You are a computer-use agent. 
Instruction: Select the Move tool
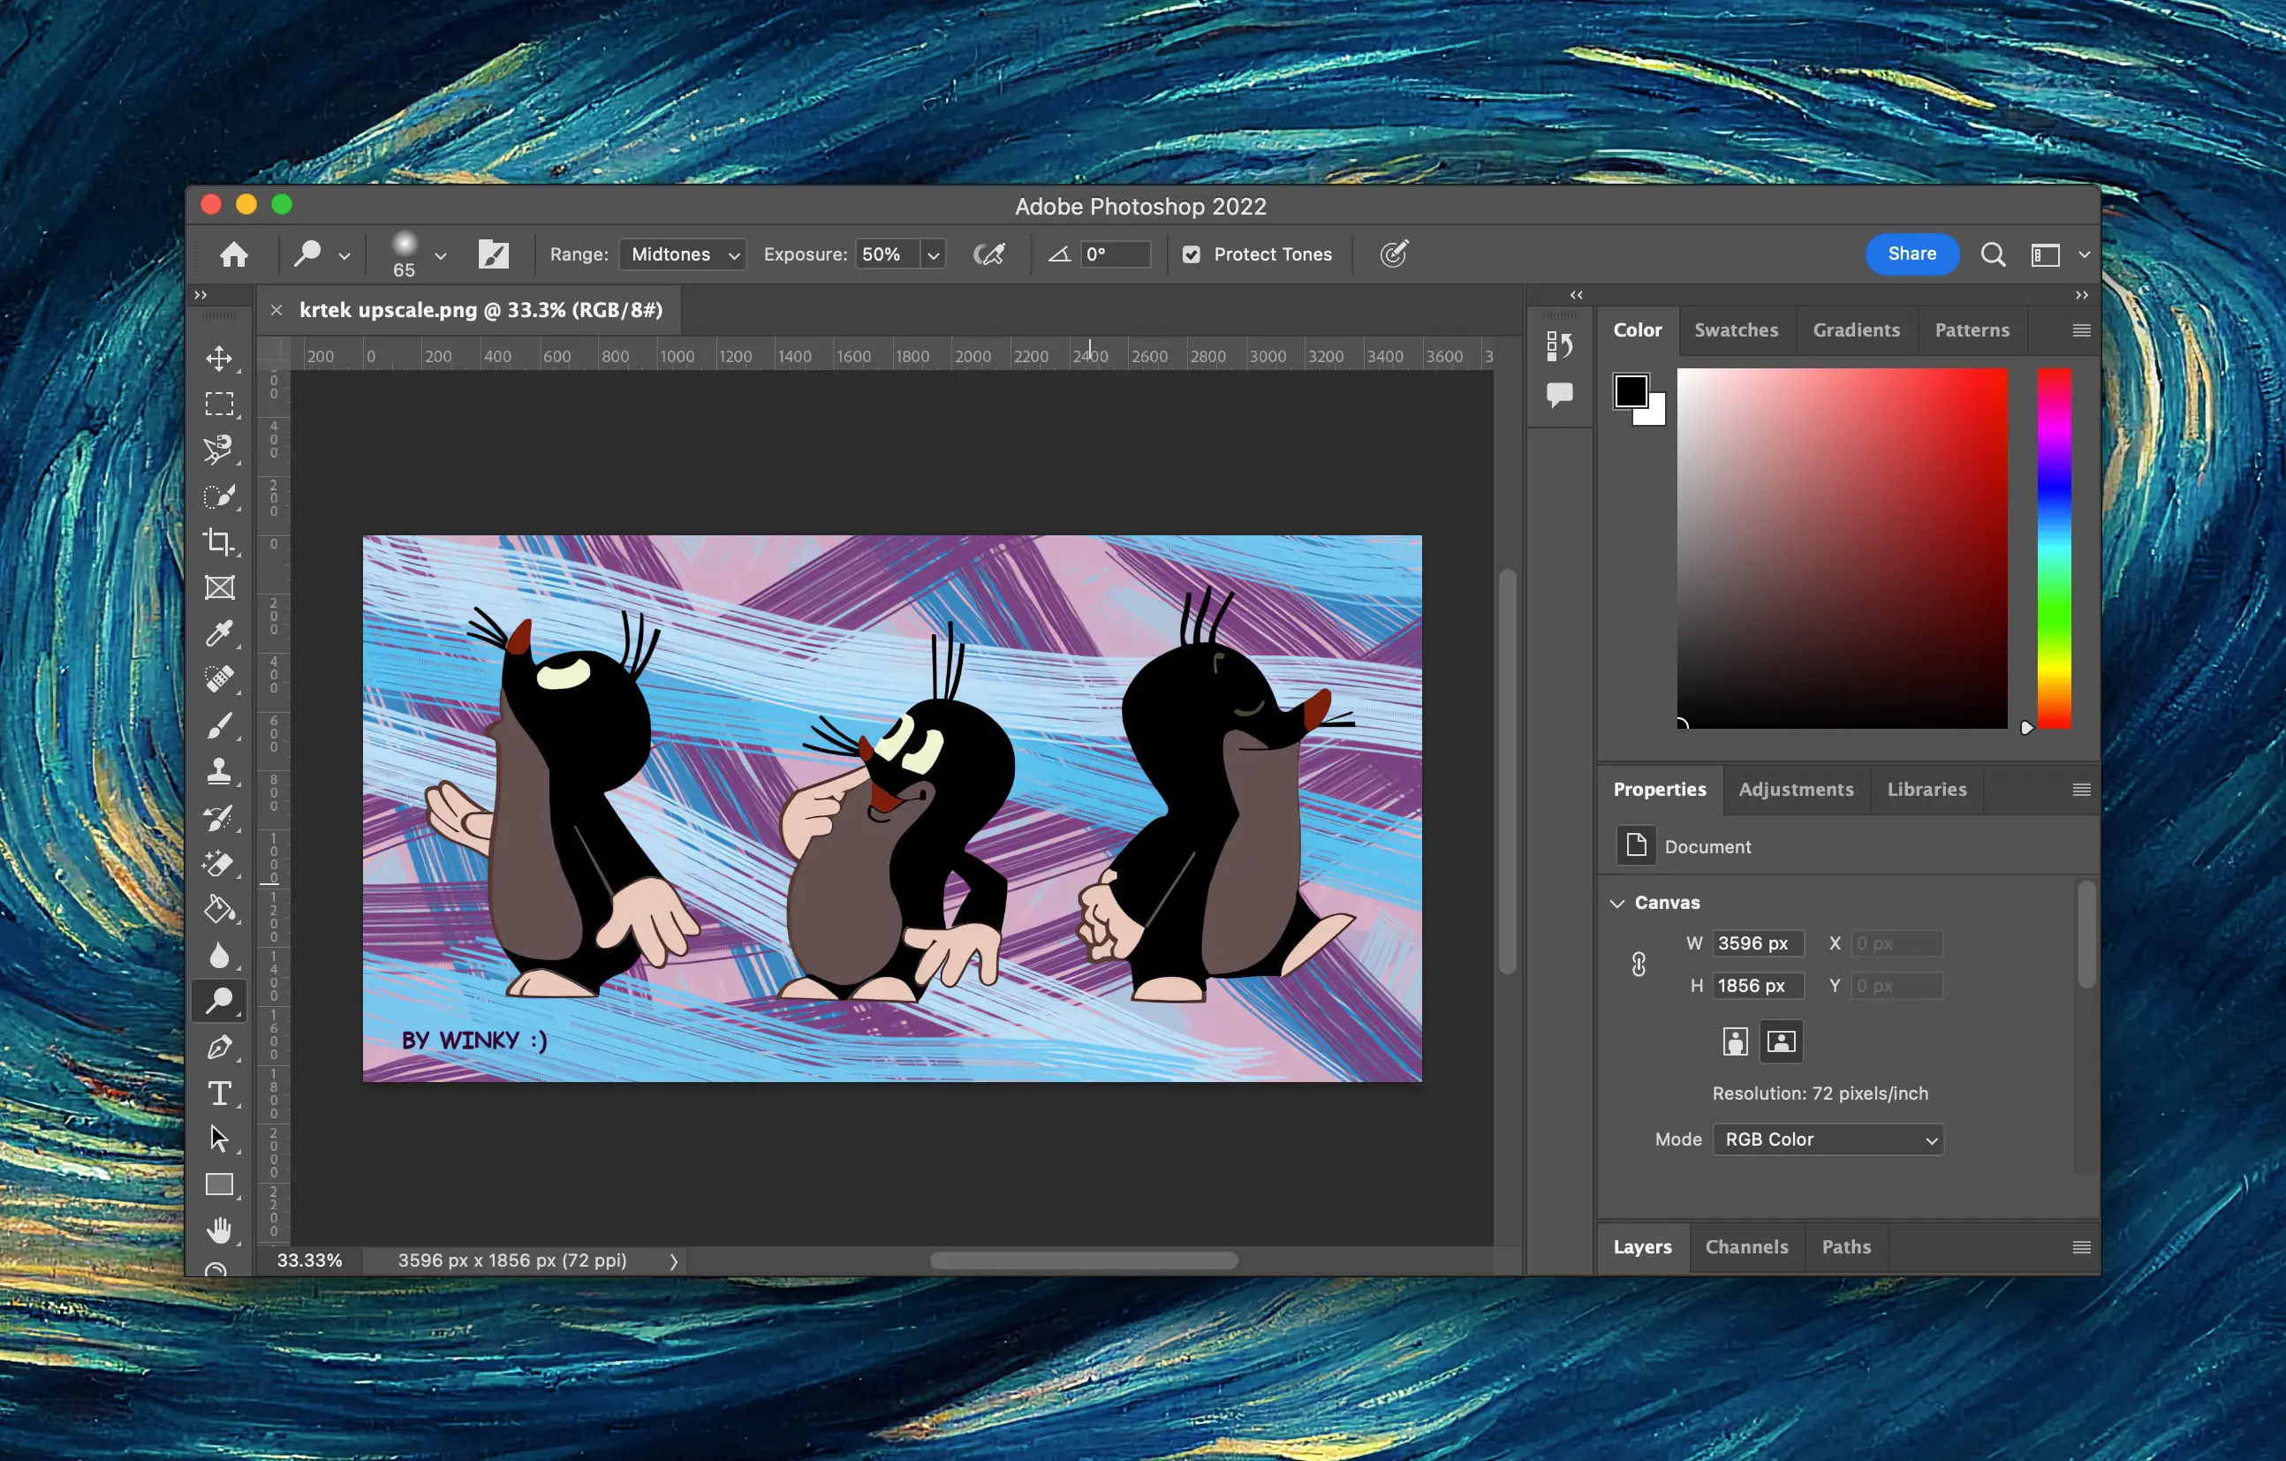(x=219, y=358)
